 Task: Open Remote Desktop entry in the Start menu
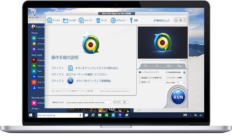tap(38, 88)
